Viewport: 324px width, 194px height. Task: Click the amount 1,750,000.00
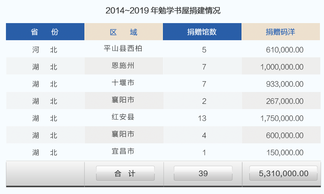[x=282, y=118]
